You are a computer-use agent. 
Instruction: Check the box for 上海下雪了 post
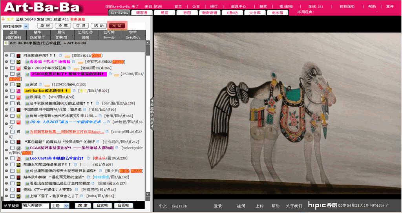[x=12, y=196]
